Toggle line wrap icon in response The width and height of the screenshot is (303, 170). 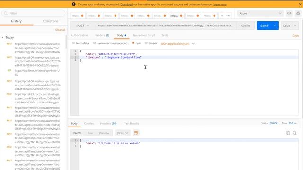[x=136, y=133]
